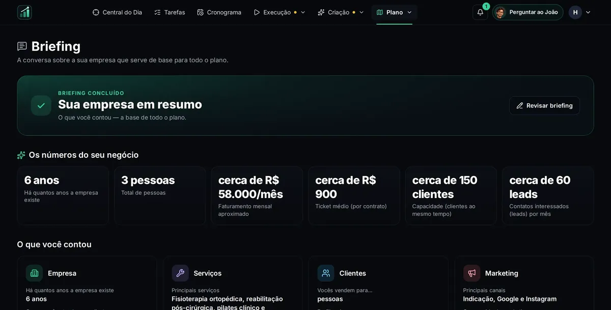Click the Ticket médio (por contrato) label

(x=351, y=206)
